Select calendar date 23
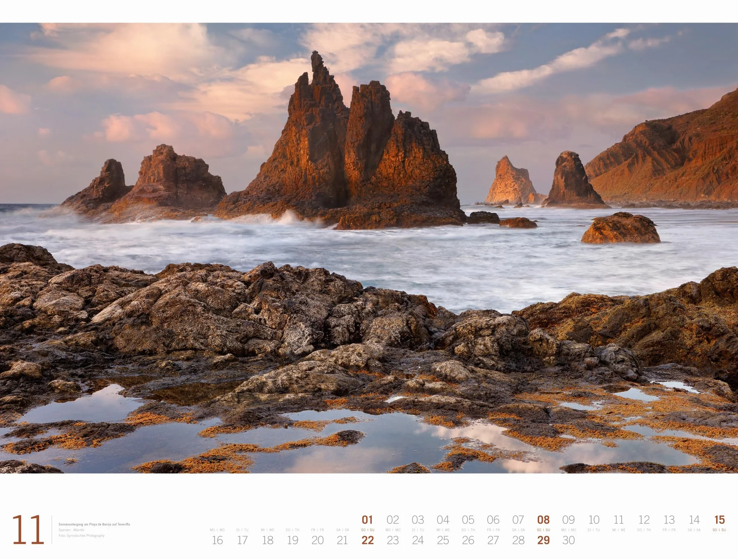 (x=393, y=540)
